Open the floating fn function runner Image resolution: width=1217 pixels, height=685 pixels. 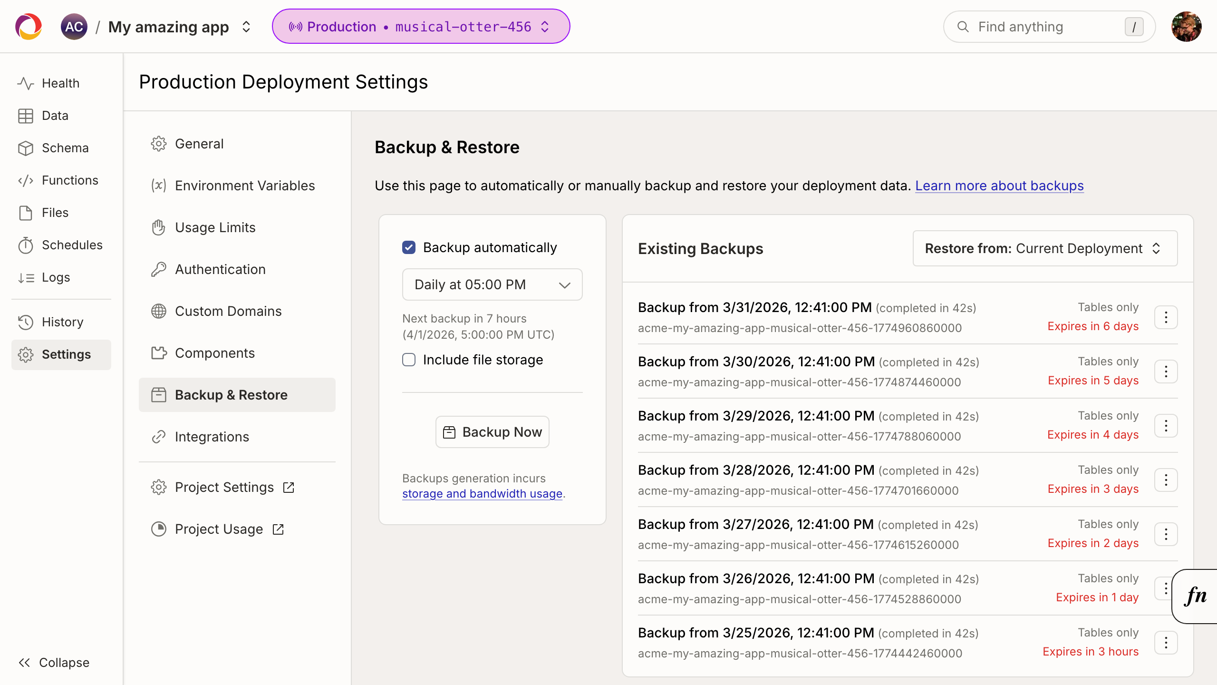coord(1195,596)
